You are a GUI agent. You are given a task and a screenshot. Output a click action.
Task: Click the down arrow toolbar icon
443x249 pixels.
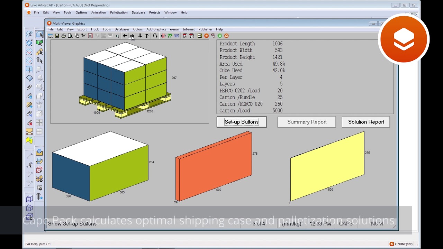140,36
